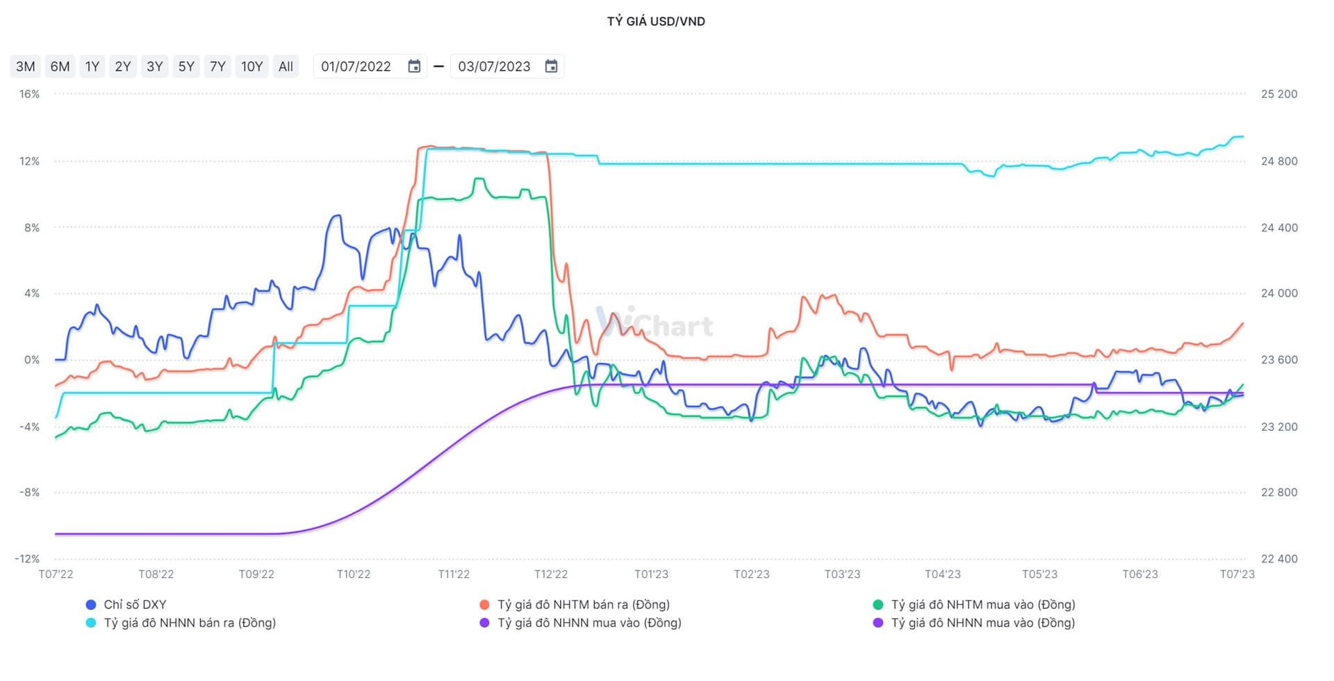The image size is (1334, 681).
Task: Hide the Tỷ giá đô NHTM bán ra series
Action: point(583,605)
